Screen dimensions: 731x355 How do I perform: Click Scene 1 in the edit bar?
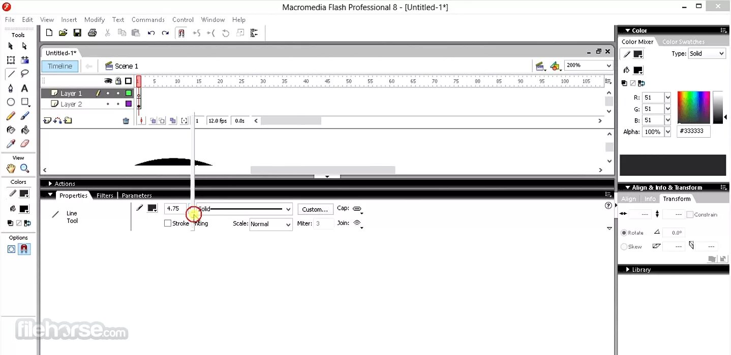coord(121,66)
